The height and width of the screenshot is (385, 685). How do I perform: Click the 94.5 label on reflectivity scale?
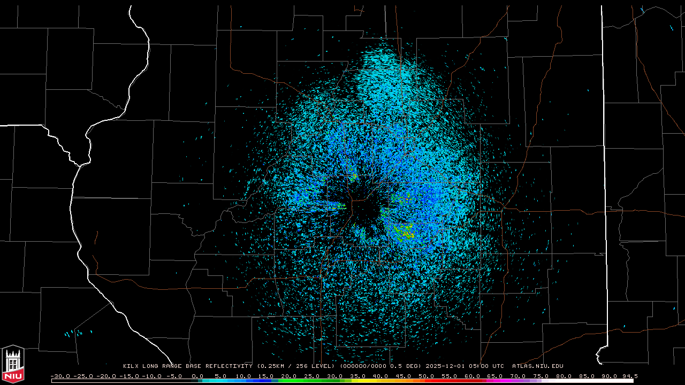coord(629,376)
